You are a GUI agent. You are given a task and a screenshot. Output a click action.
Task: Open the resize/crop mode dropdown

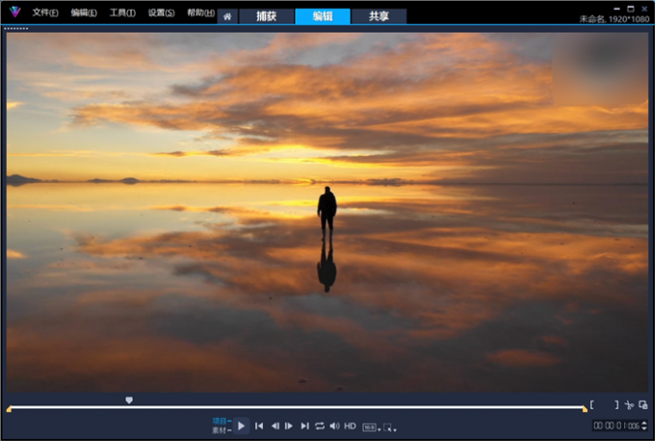[389, 427]
